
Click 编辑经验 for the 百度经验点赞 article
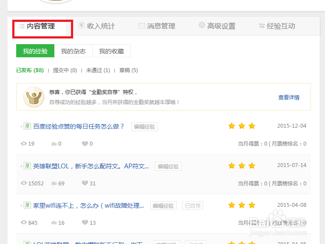(x=145, y=127)
